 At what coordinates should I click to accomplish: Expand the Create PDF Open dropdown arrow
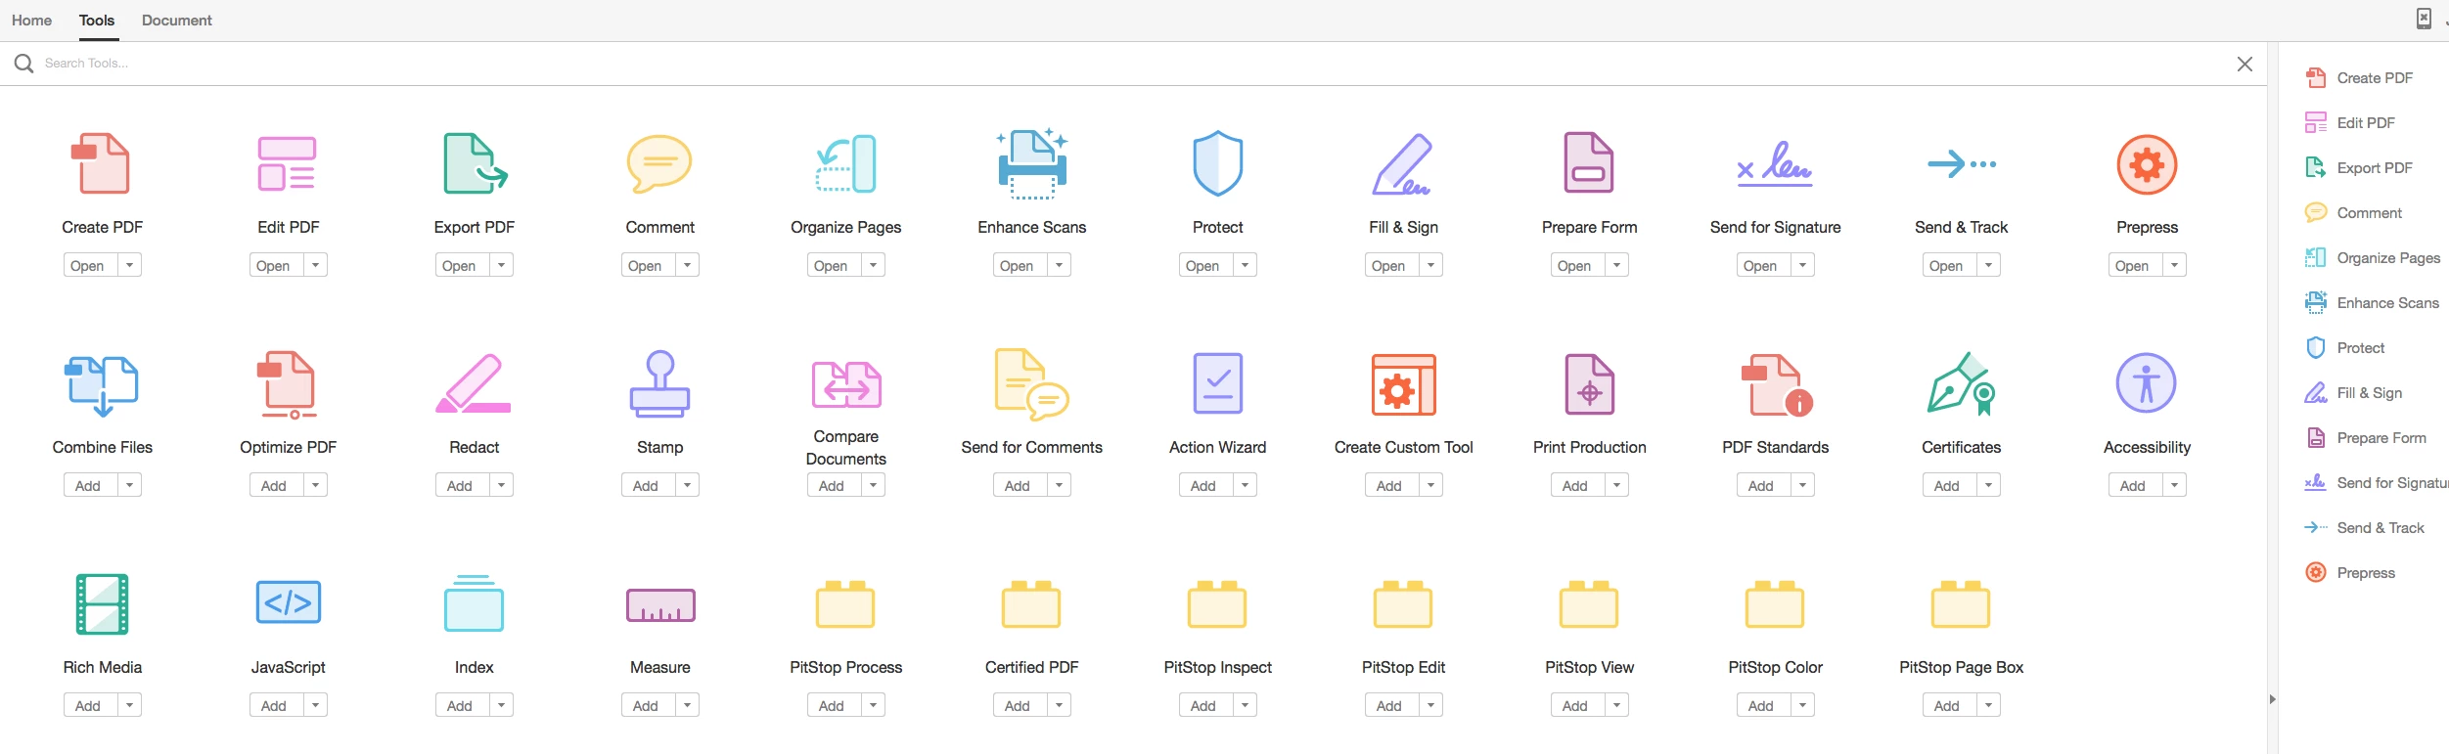click(x=129, y=265)
